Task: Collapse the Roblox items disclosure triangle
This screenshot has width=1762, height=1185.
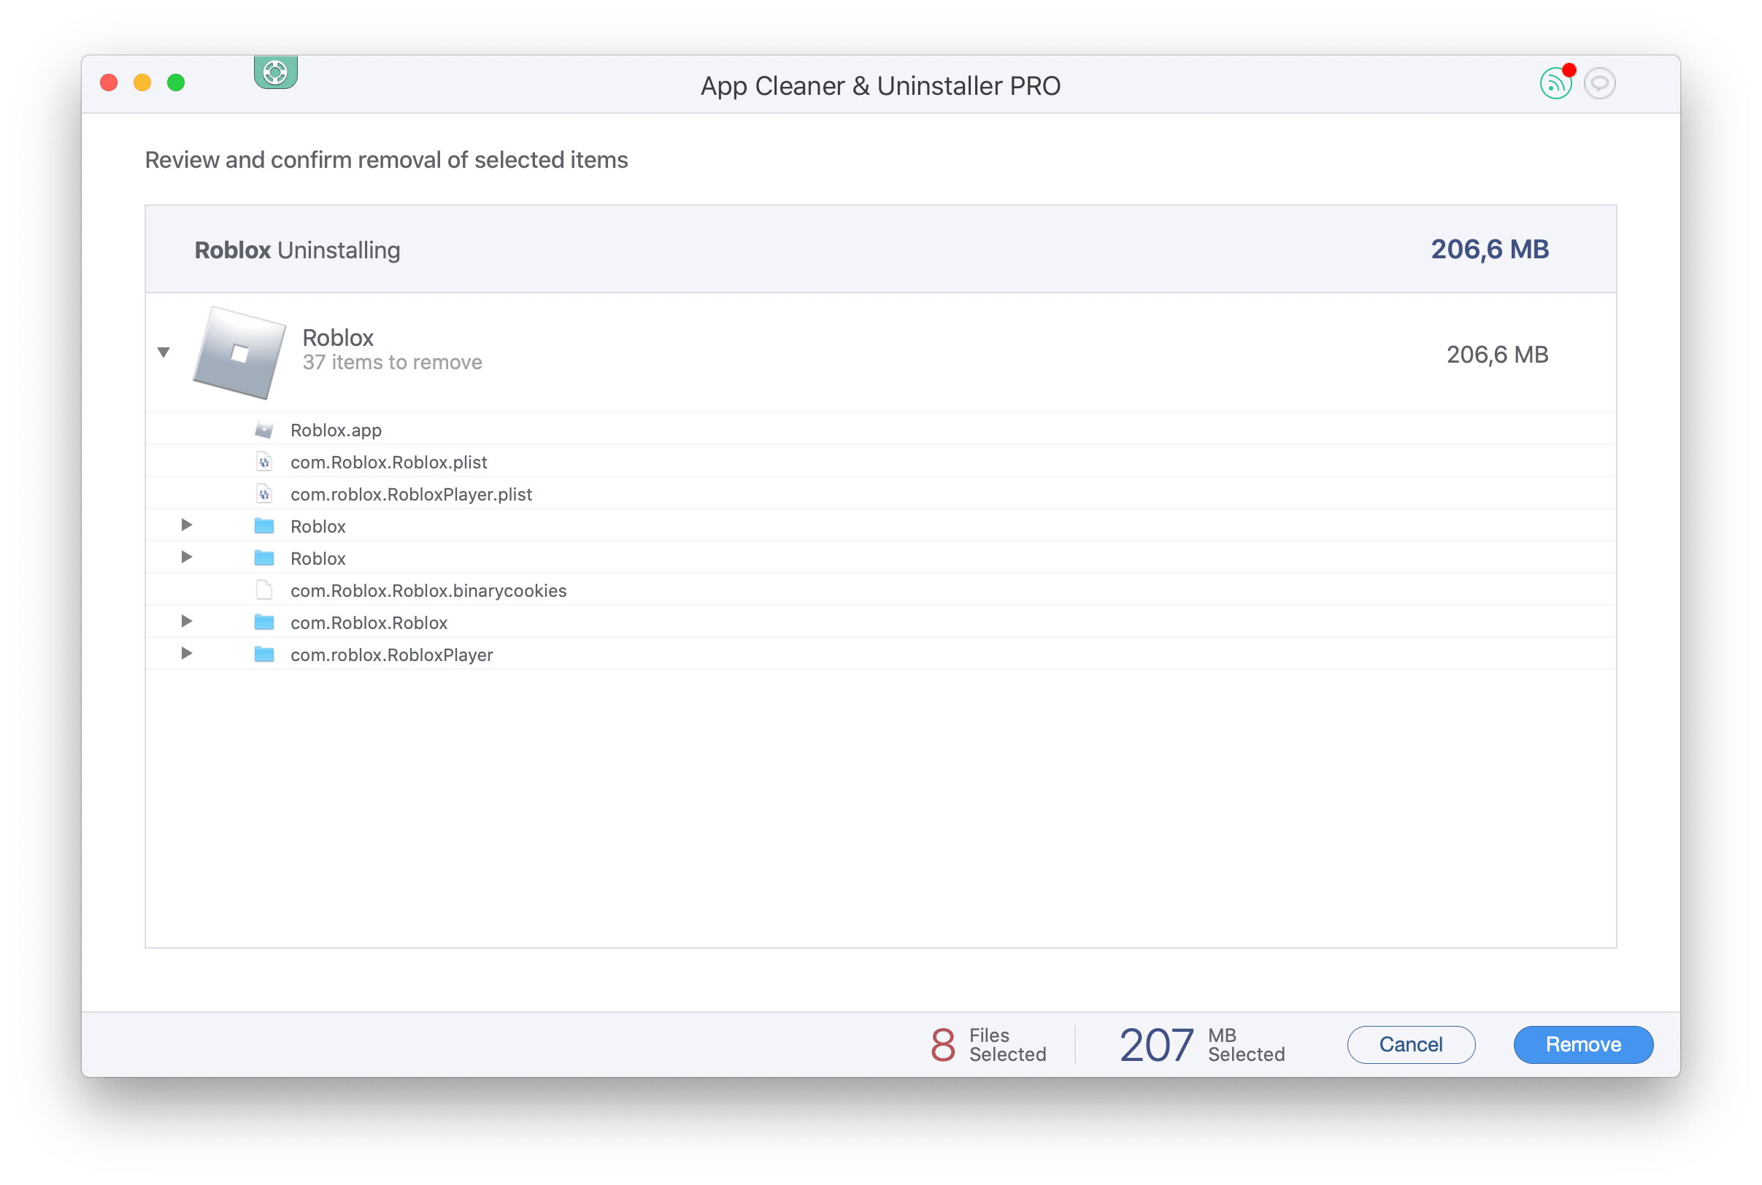Action: click(164, 352)
